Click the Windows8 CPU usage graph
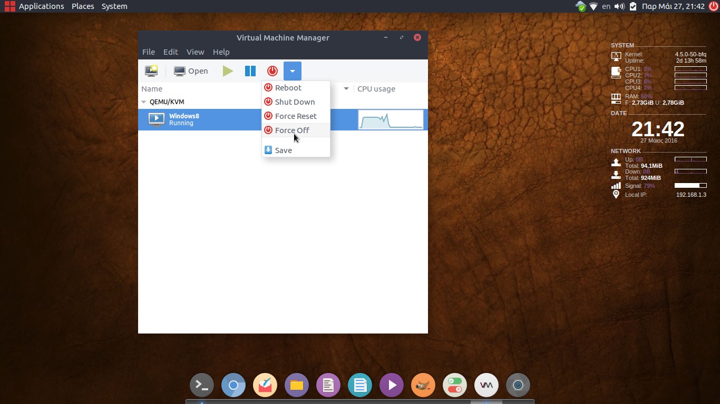The height and width of the screenshot is (404, 720). (x=391, y=120)
